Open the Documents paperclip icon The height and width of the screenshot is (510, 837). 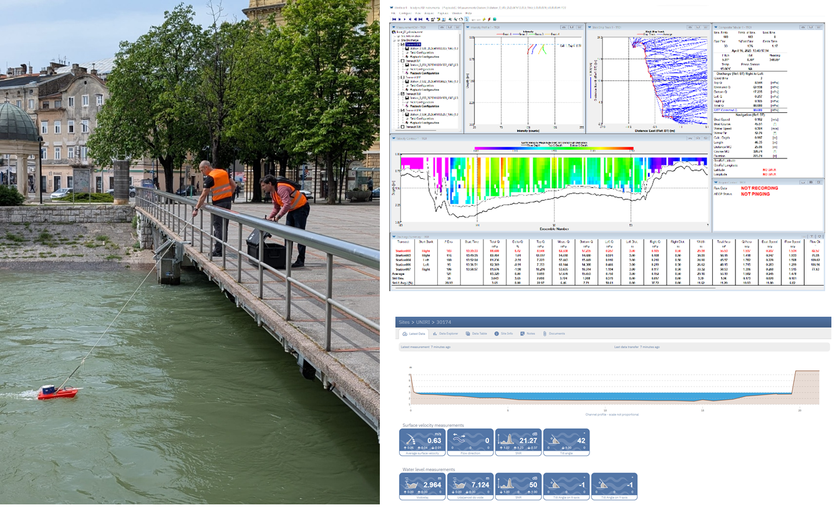[x=545, y=334]
